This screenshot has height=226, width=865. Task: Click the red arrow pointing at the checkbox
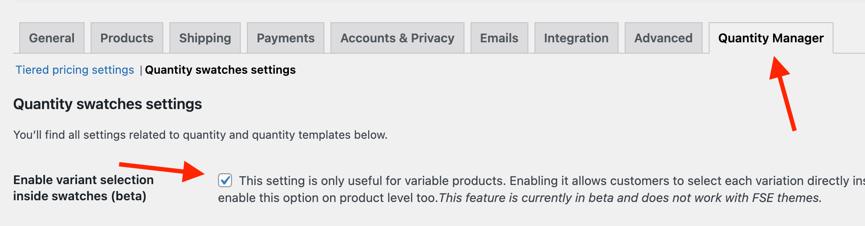(x=162, y=170)
